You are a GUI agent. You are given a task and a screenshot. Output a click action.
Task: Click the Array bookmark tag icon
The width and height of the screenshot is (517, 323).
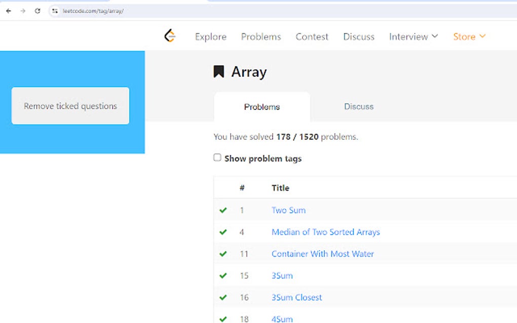(x=218, y=72)
